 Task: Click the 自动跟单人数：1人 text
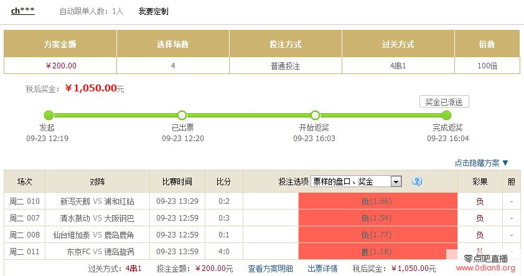(91, 11)
